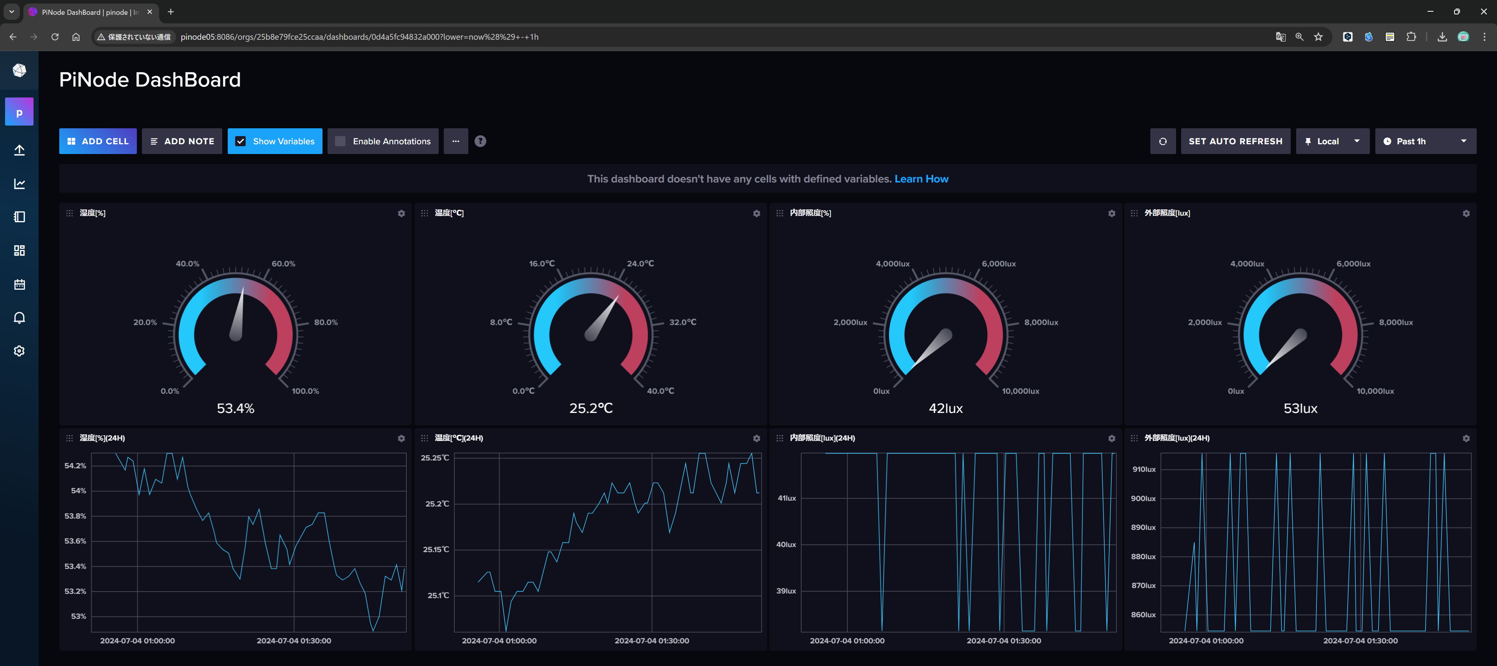Click the refresh icon button
Image resolution: width=1497 pixels, height=666 pixels.
pos(1162,141)
